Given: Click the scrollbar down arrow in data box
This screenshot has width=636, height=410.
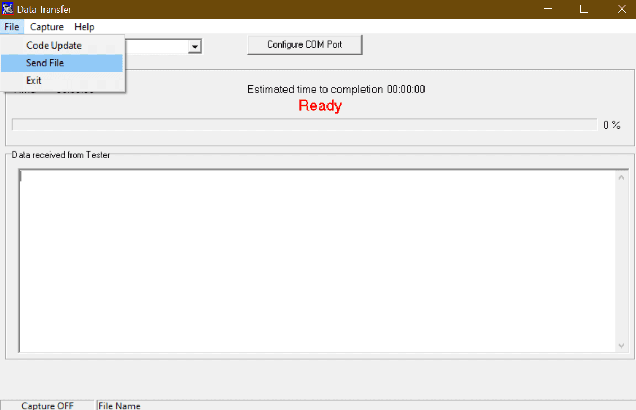Looking at the screenshot, I should [x=622, y=345].
